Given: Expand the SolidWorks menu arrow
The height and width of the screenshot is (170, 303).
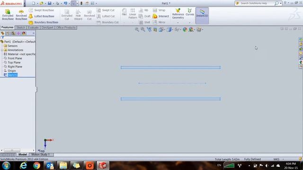Looking at the screenshot, I should [x=25, y=3].
